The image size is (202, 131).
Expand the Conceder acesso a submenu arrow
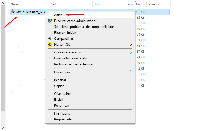[131, 52]
